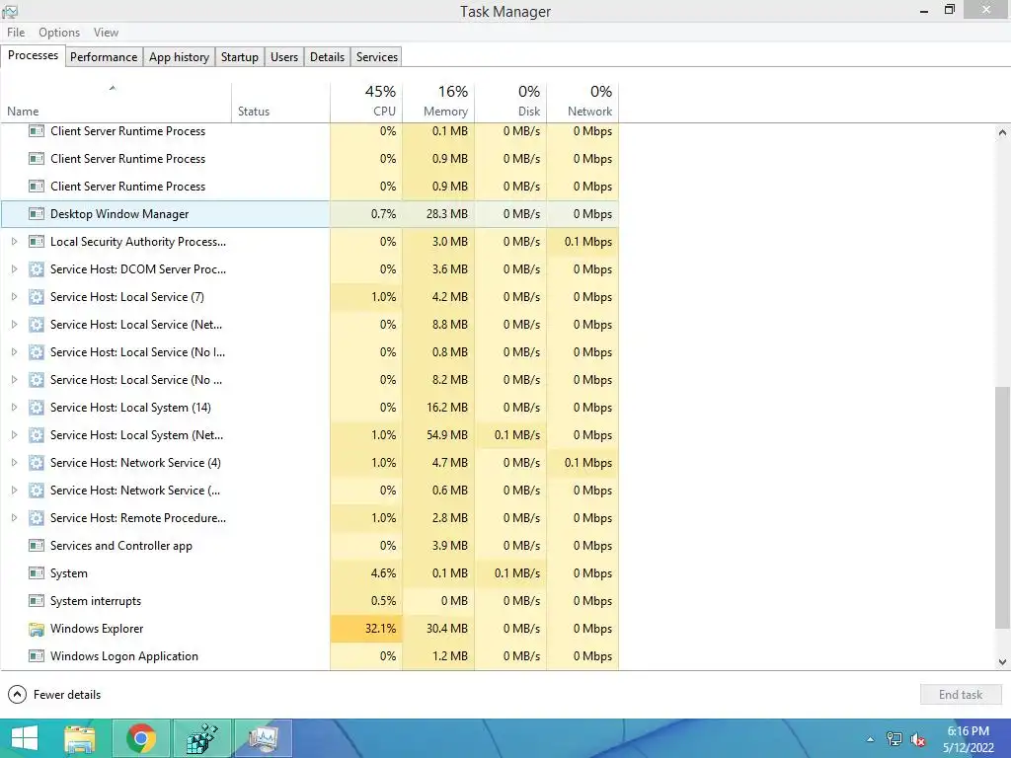The image size is (1011, 758).
Task: Switch to the Startup tab
Action: [240, 56]
